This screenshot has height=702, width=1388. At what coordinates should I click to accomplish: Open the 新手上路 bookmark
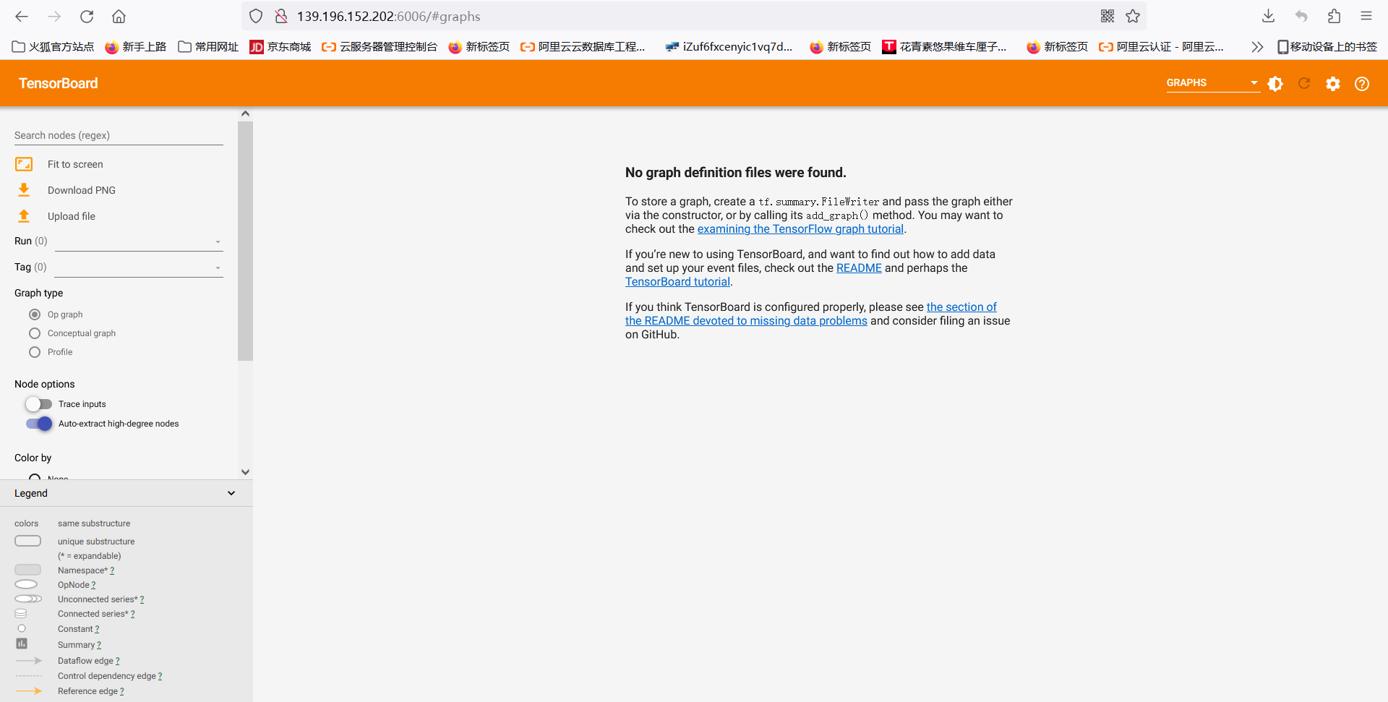click(136, 47)
